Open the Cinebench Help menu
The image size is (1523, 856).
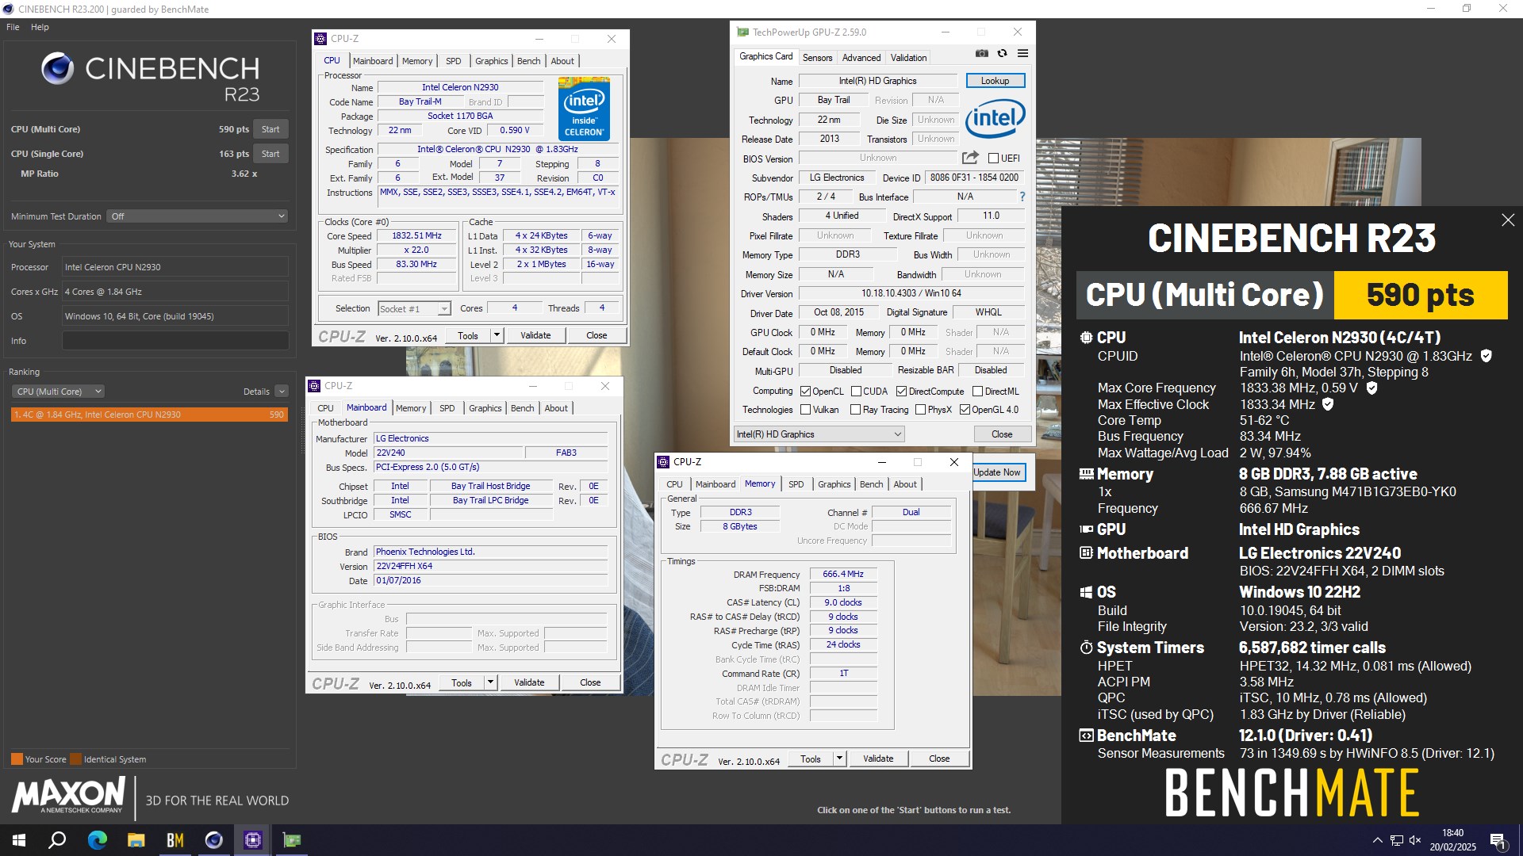pyautogui.click(x=40, y=27)
